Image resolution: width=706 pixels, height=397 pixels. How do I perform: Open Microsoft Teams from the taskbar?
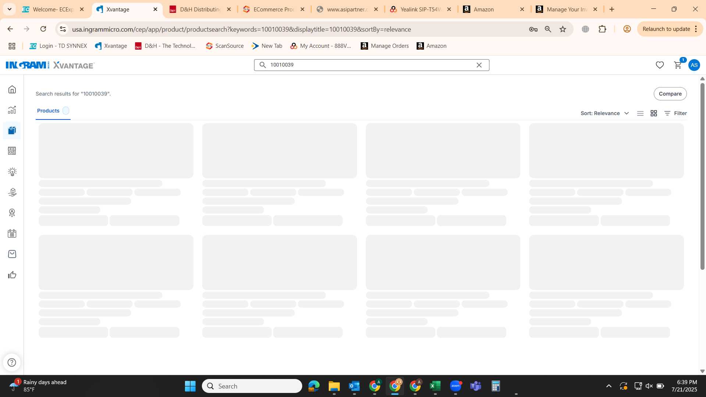pyautogui.click(x=475, y=386)
